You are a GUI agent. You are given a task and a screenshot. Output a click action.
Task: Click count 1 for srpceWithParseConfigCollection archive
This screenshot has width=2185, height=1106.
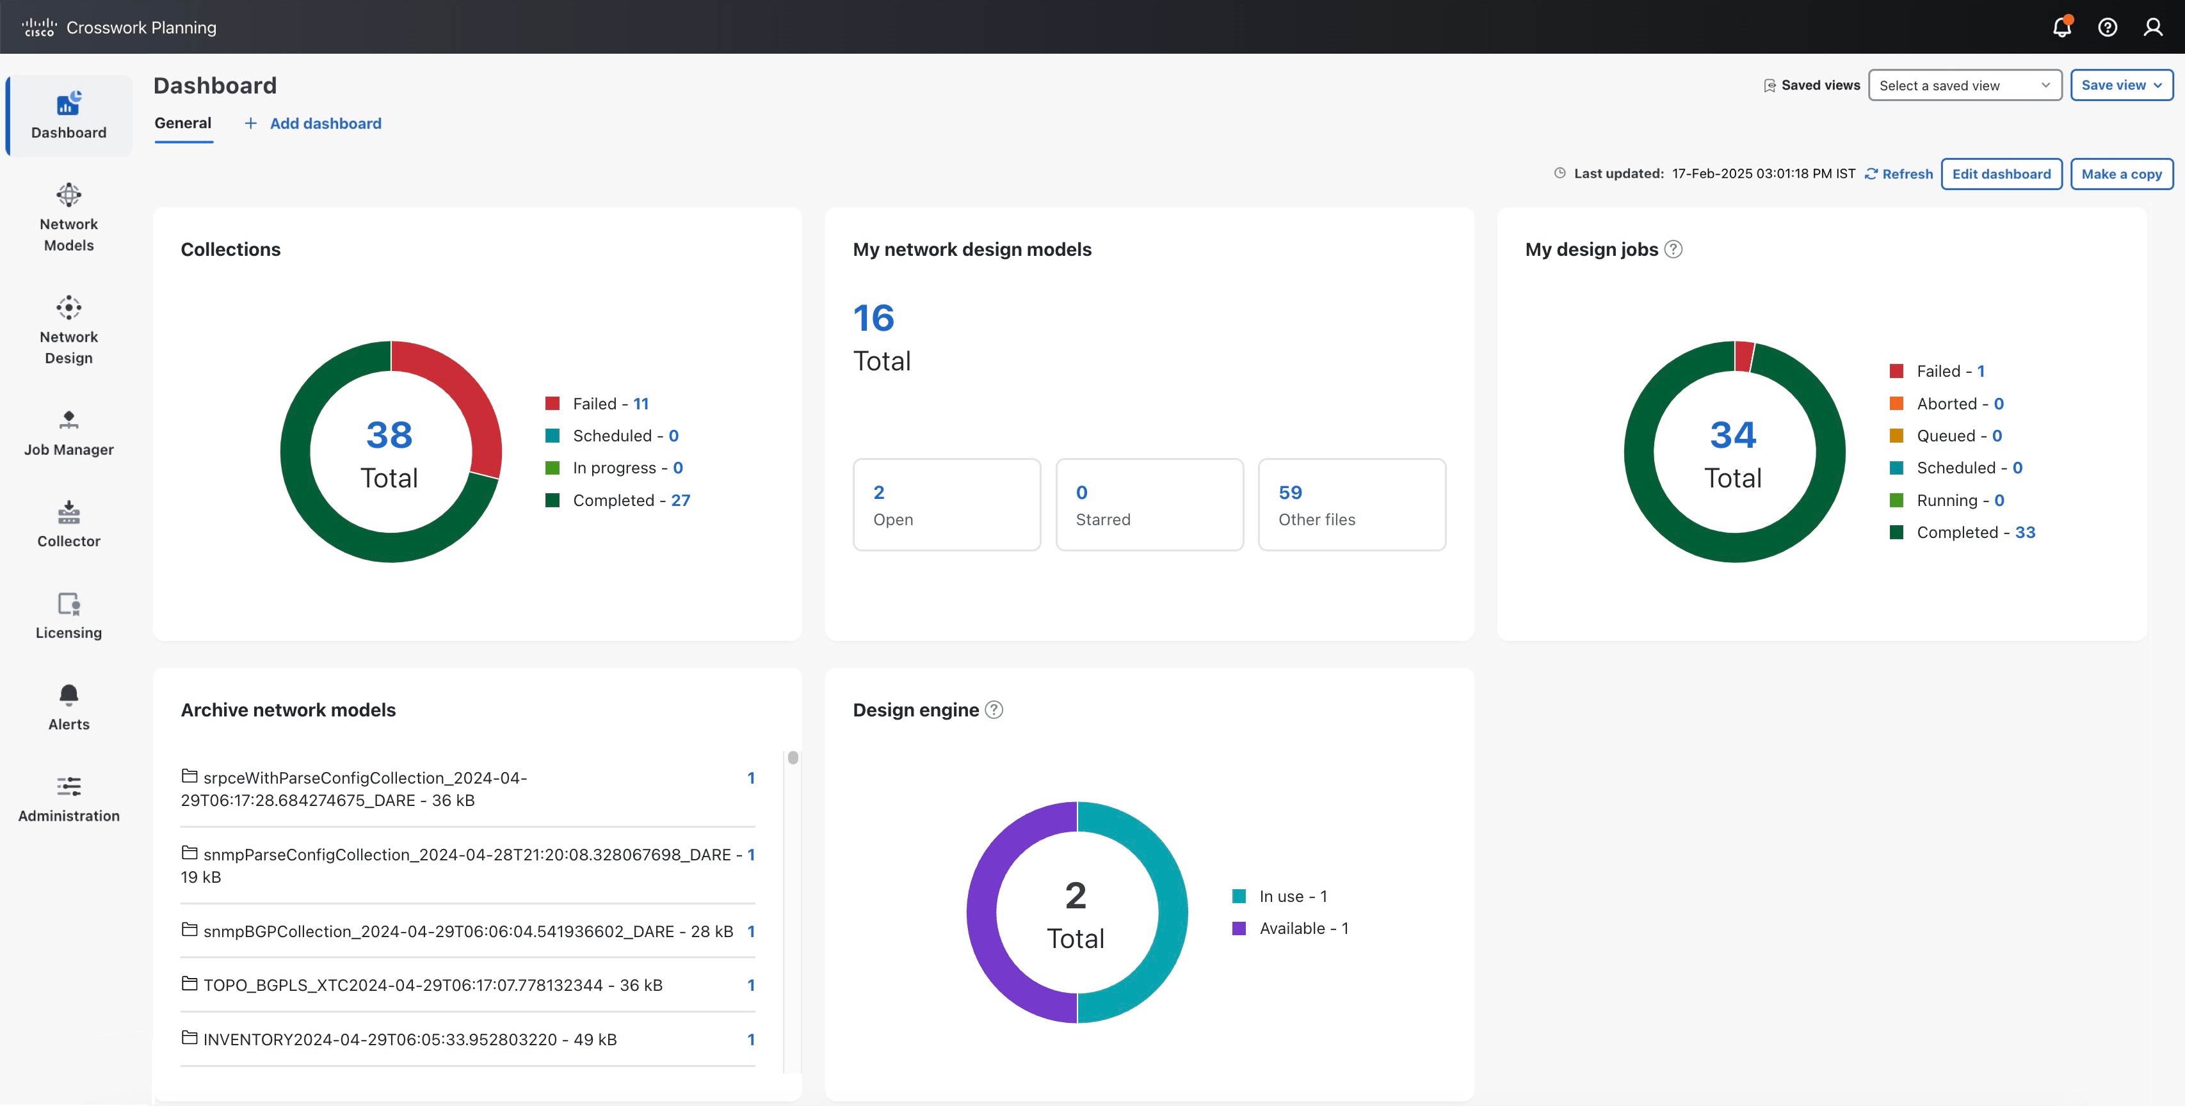(751, 777)
